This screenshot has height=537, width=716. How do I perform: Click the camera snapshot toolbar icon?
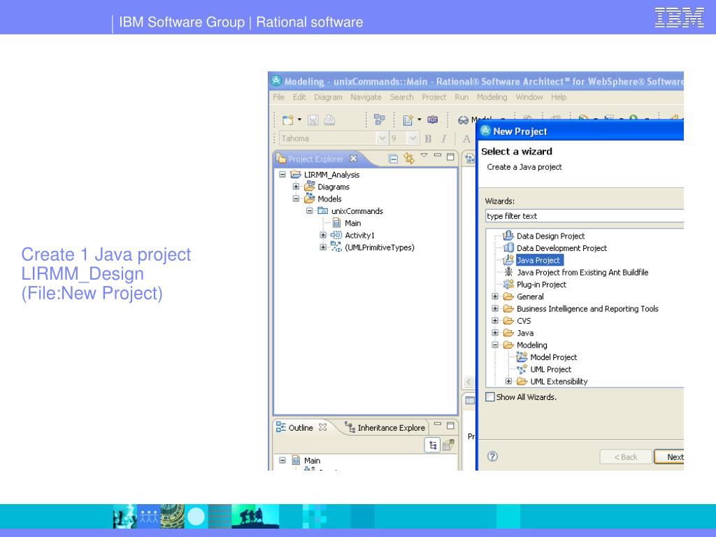click(432, 120)
